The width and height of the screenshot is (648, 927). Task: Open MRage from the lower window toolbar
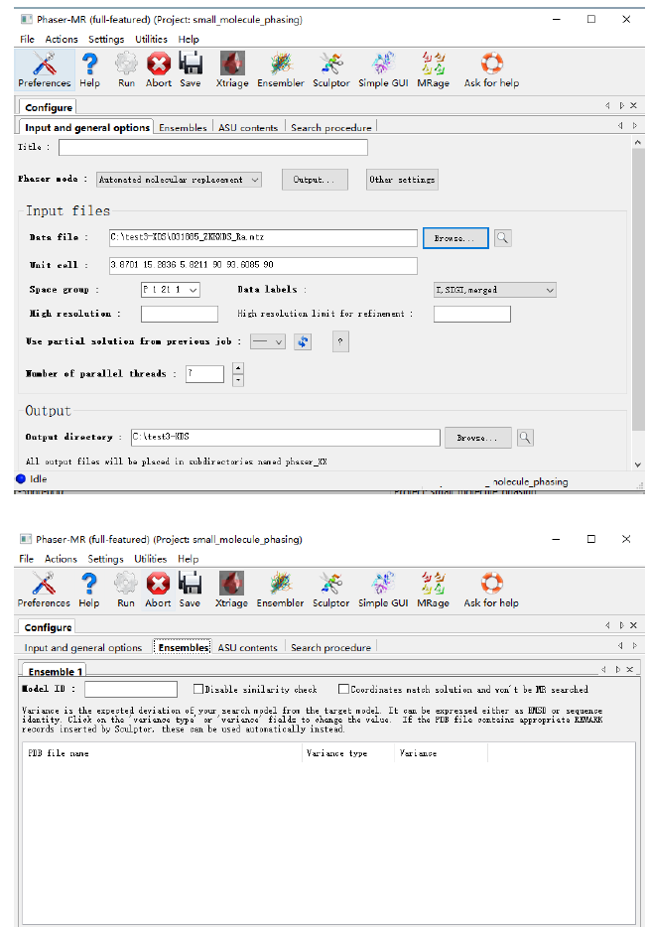[x=434, y=590]
